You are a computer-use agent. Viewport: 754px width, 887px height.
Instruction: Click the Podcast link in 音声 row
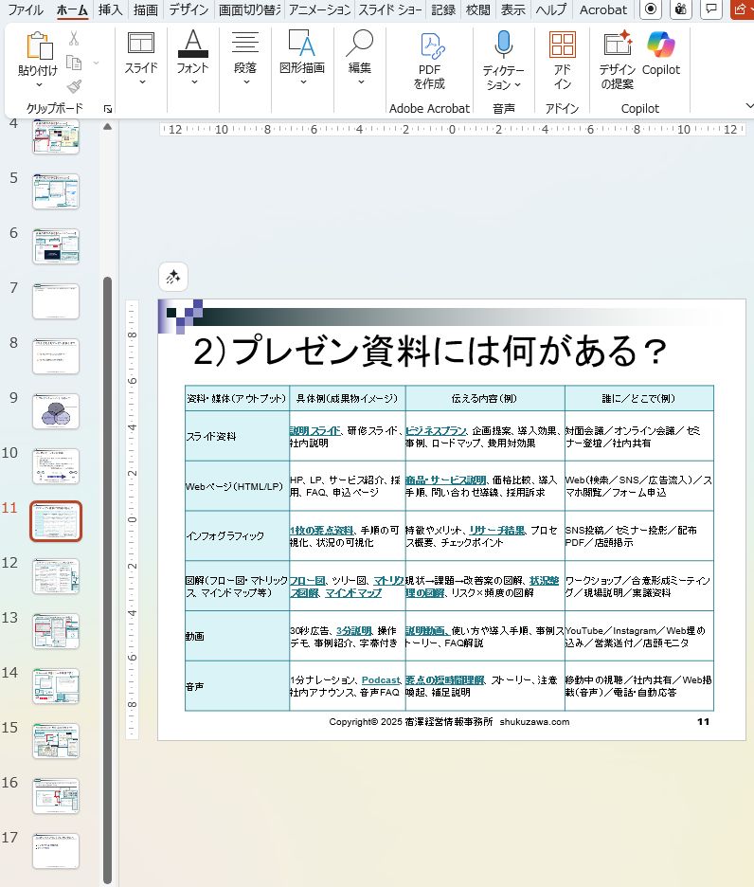381,680
